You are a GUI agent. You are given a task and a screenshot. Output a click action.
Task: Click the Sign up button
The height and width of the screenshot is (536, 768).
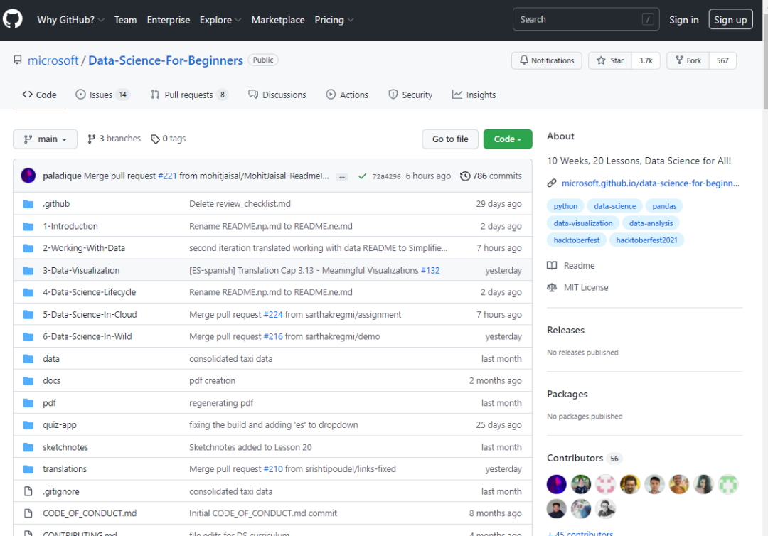tap(730, 20)
